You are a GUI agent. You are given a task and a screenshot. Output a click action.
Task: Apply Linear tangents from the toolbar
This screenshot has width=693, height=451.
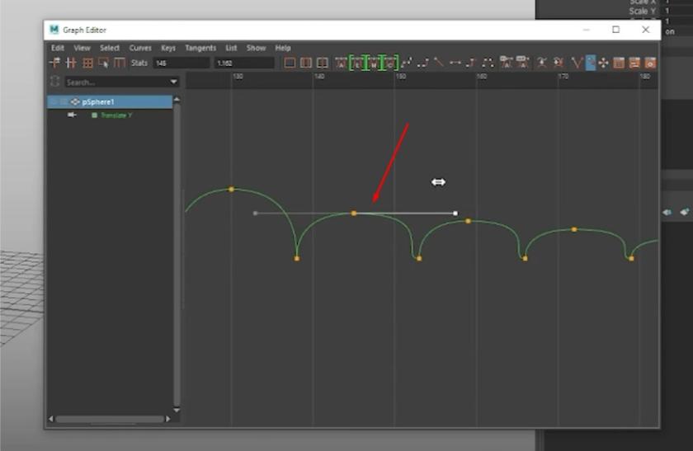(x=439, y=63)
